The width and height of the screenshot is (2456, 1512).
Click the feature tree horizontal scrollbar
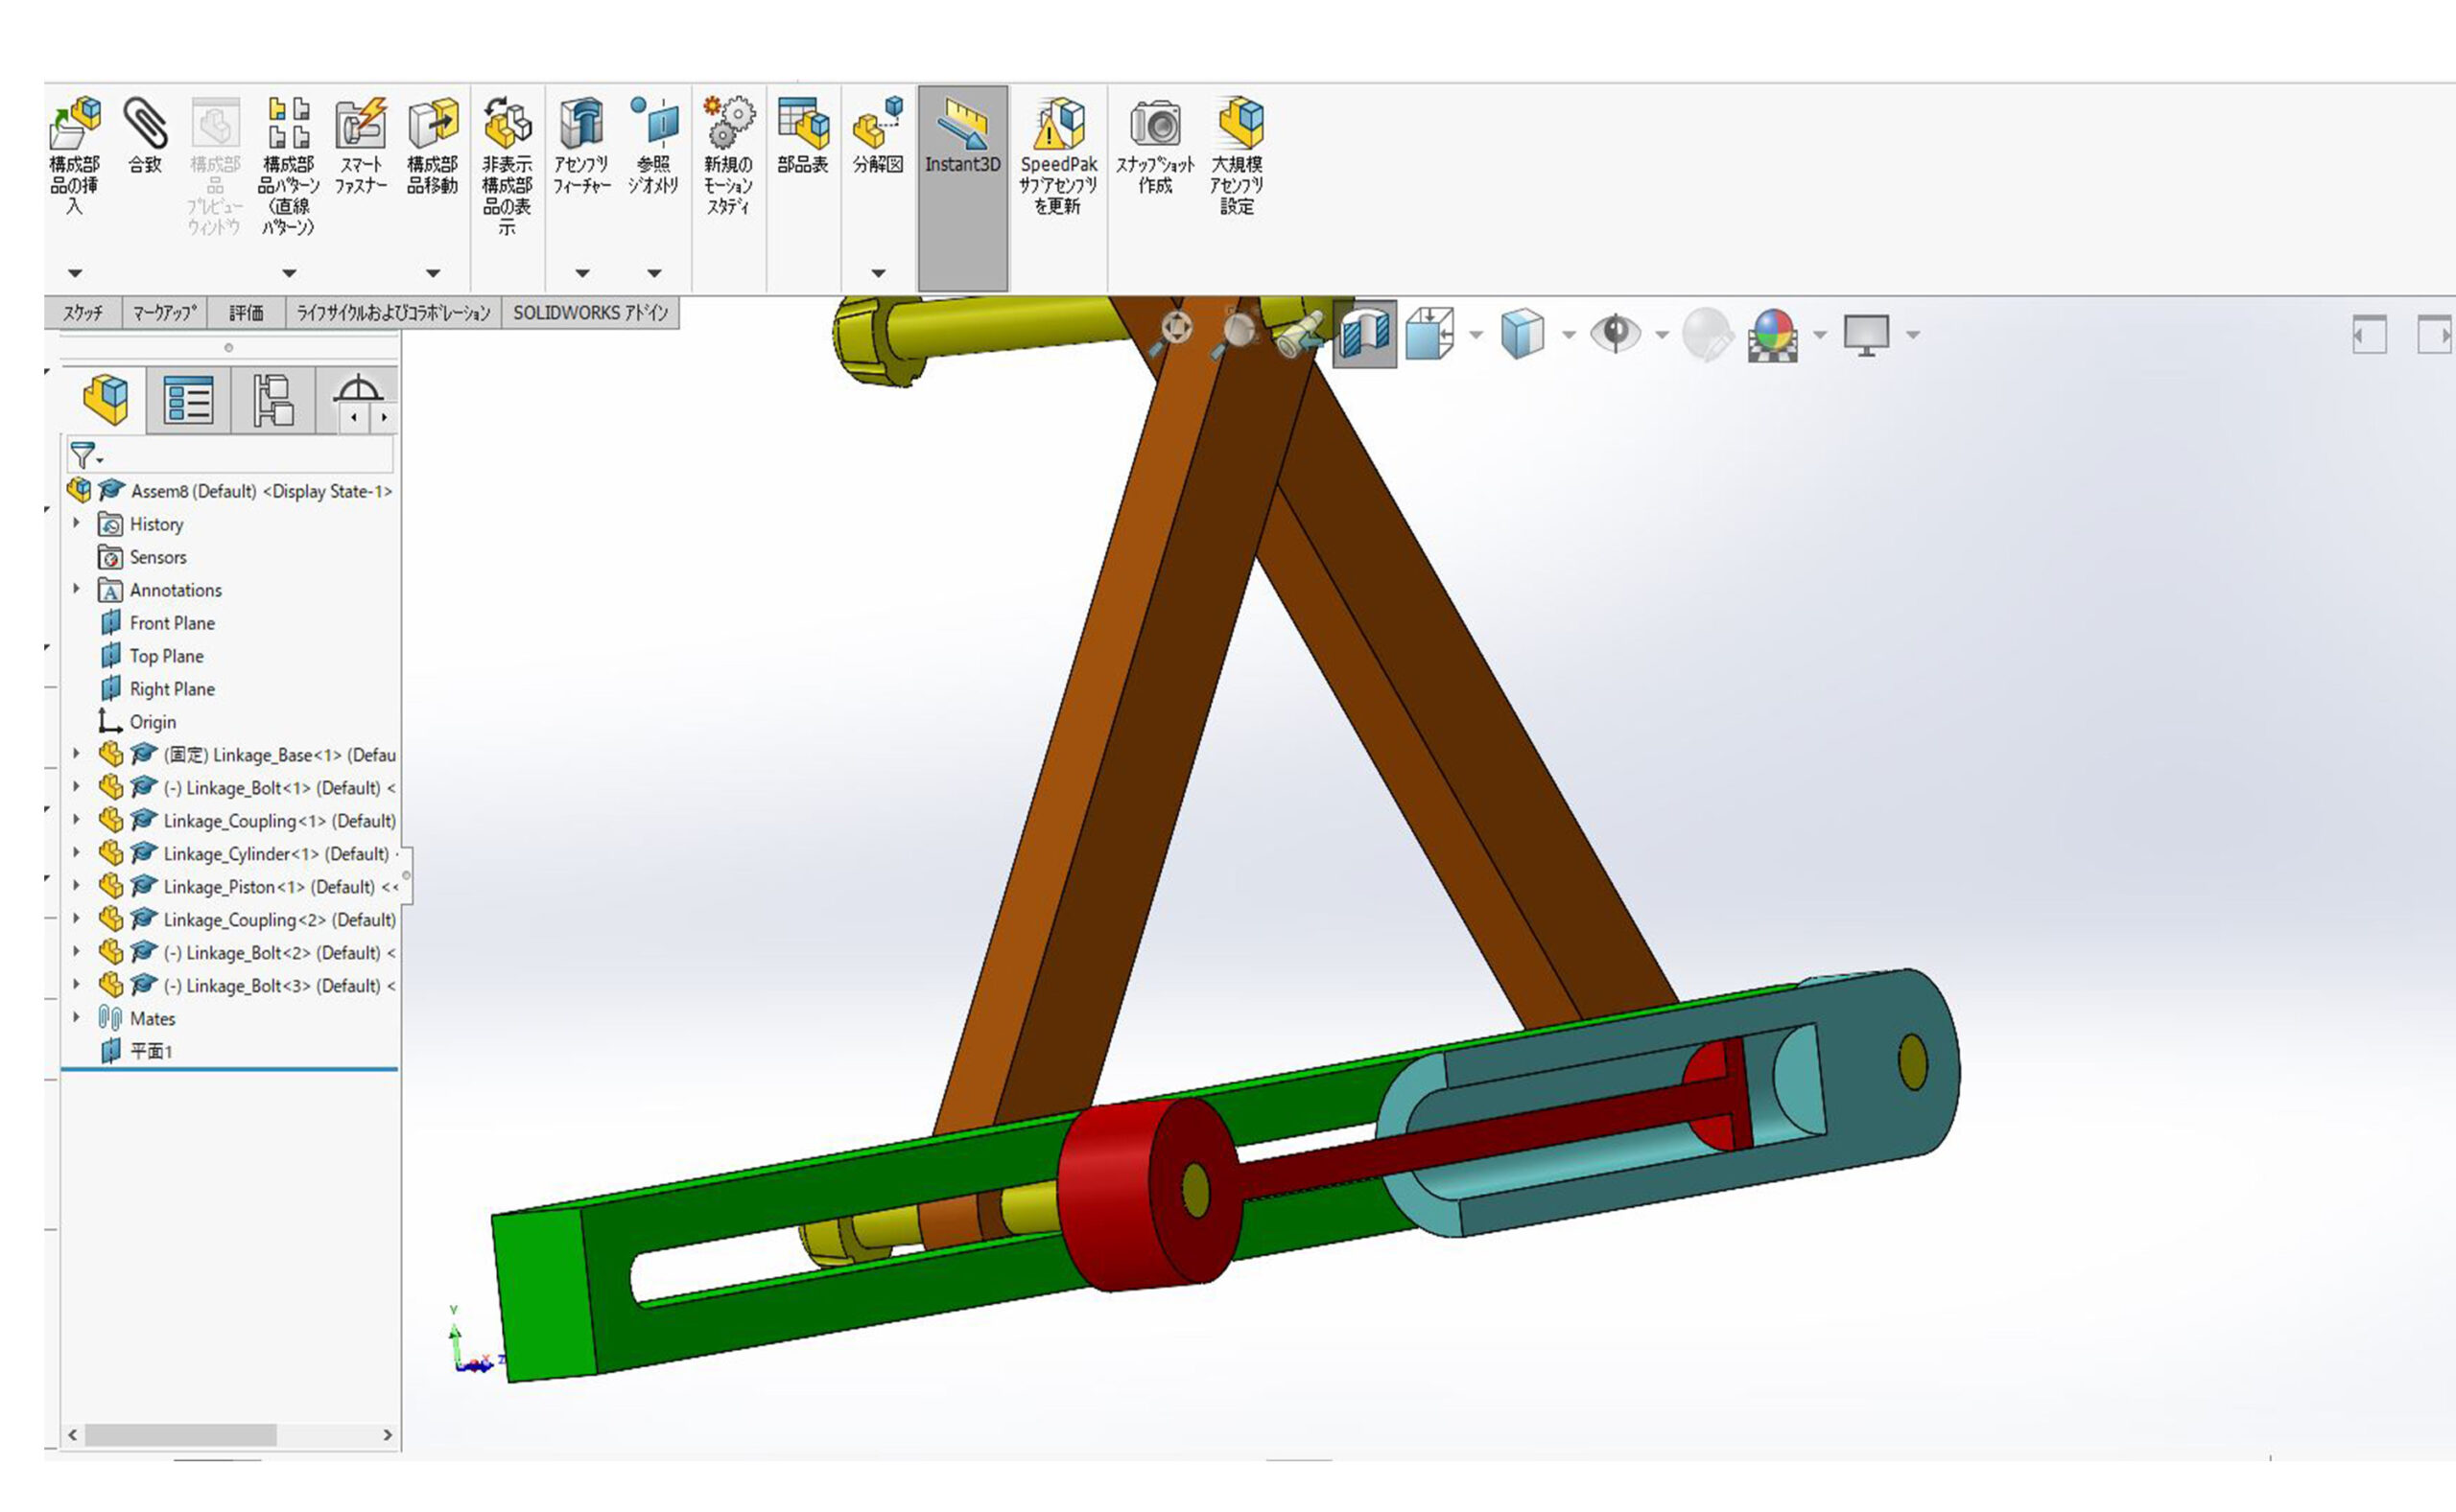click(x=180, y=1435)
